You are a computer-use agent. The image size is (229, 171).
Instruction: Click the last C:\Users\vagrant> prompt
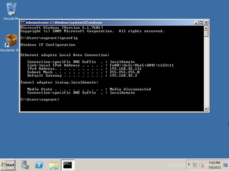(40, 99)
